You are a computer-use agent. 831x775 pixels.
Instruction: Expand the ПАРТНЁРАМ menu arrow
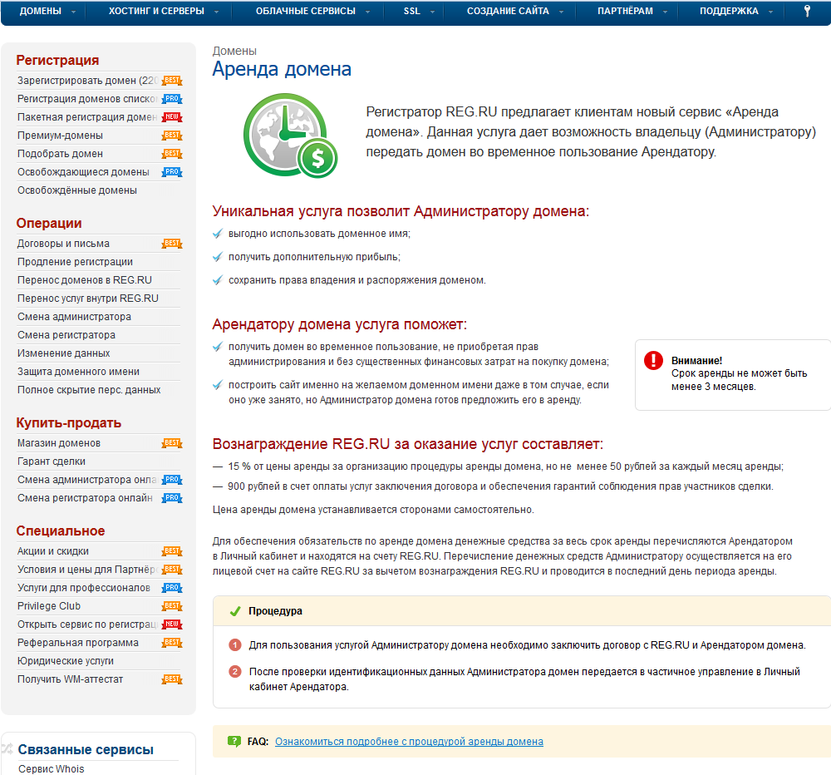click(x=665, y=12)
